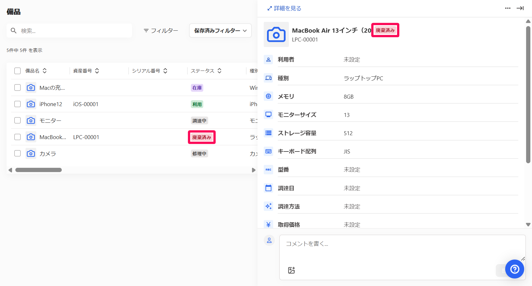
Task: Click the horizontal table scrollbar thumb
Action: click(x=39, y=170)
